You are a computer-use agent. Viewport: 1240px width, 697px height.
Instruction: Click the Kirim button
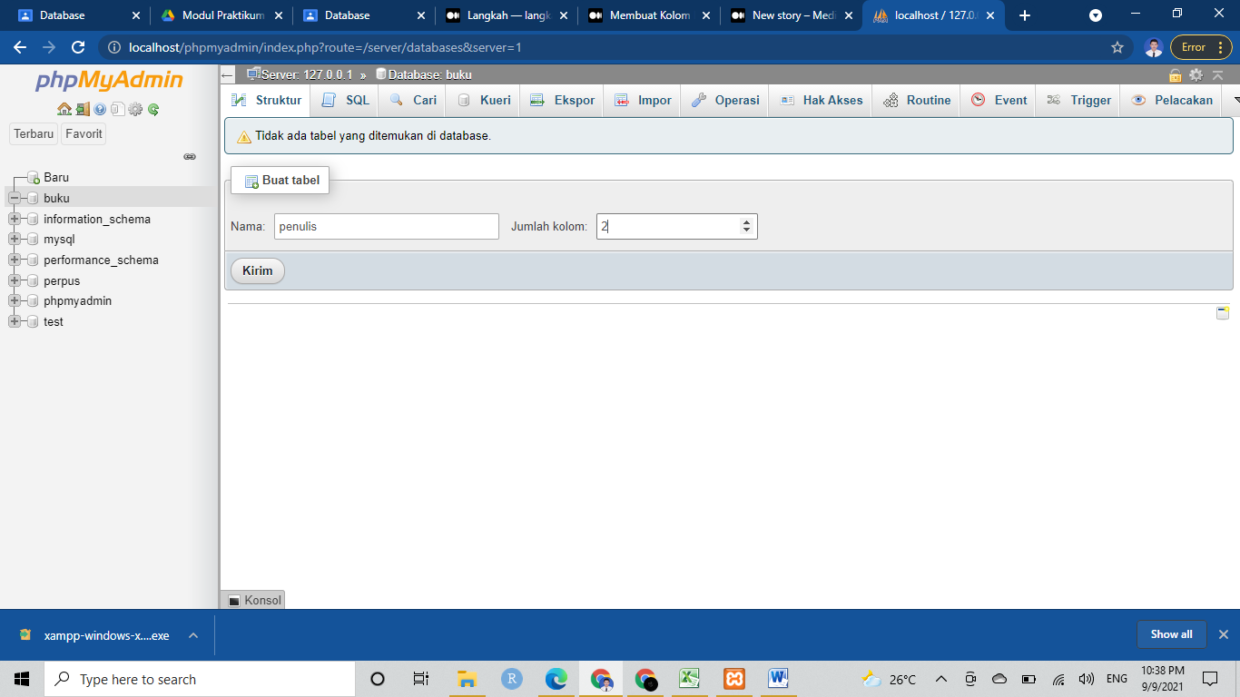[257, 270]
